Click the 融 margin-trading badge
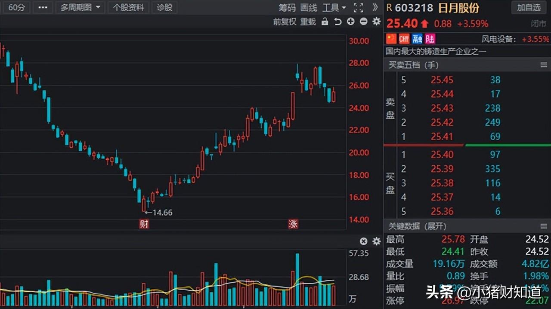The image size is (551, 309). (x=417, y=39)
